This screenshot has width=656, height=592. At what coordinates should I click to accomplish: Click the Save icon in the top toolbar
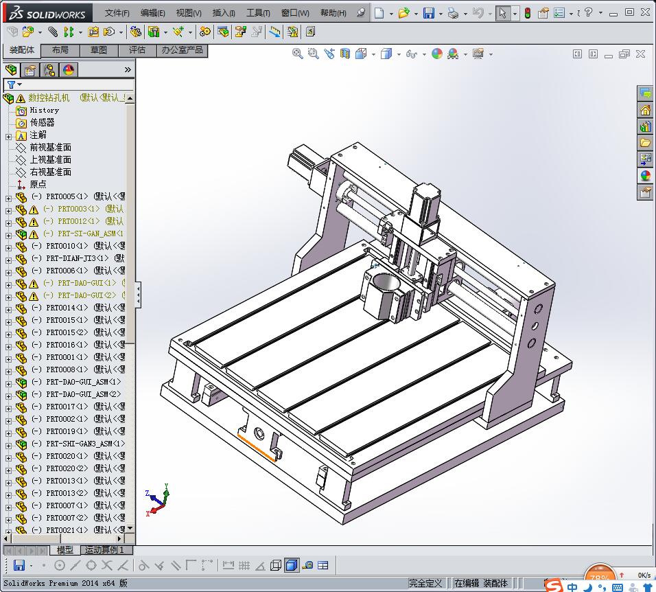click(428, 13)
